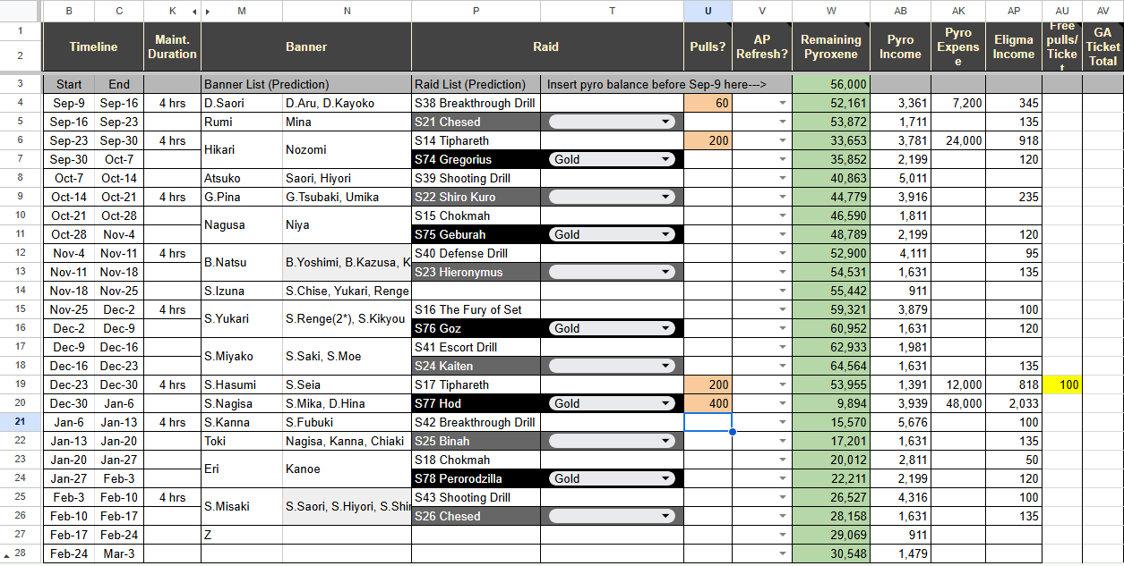The width and height of the screenshot is (1124, 566).
Task: Expand hidden rows with the arrow beside row 28
Action: [x=6, y=554]
